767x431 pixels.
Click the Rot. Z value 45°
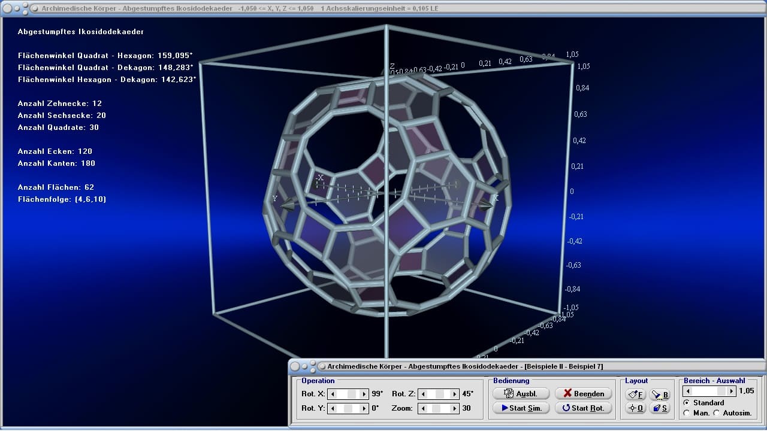pos(468,394)
